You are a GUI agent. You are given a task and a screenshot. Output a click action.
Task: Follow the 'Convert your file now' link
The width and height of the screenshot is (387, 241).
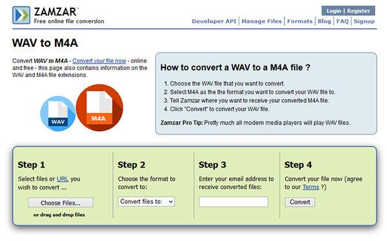point(99,61)
